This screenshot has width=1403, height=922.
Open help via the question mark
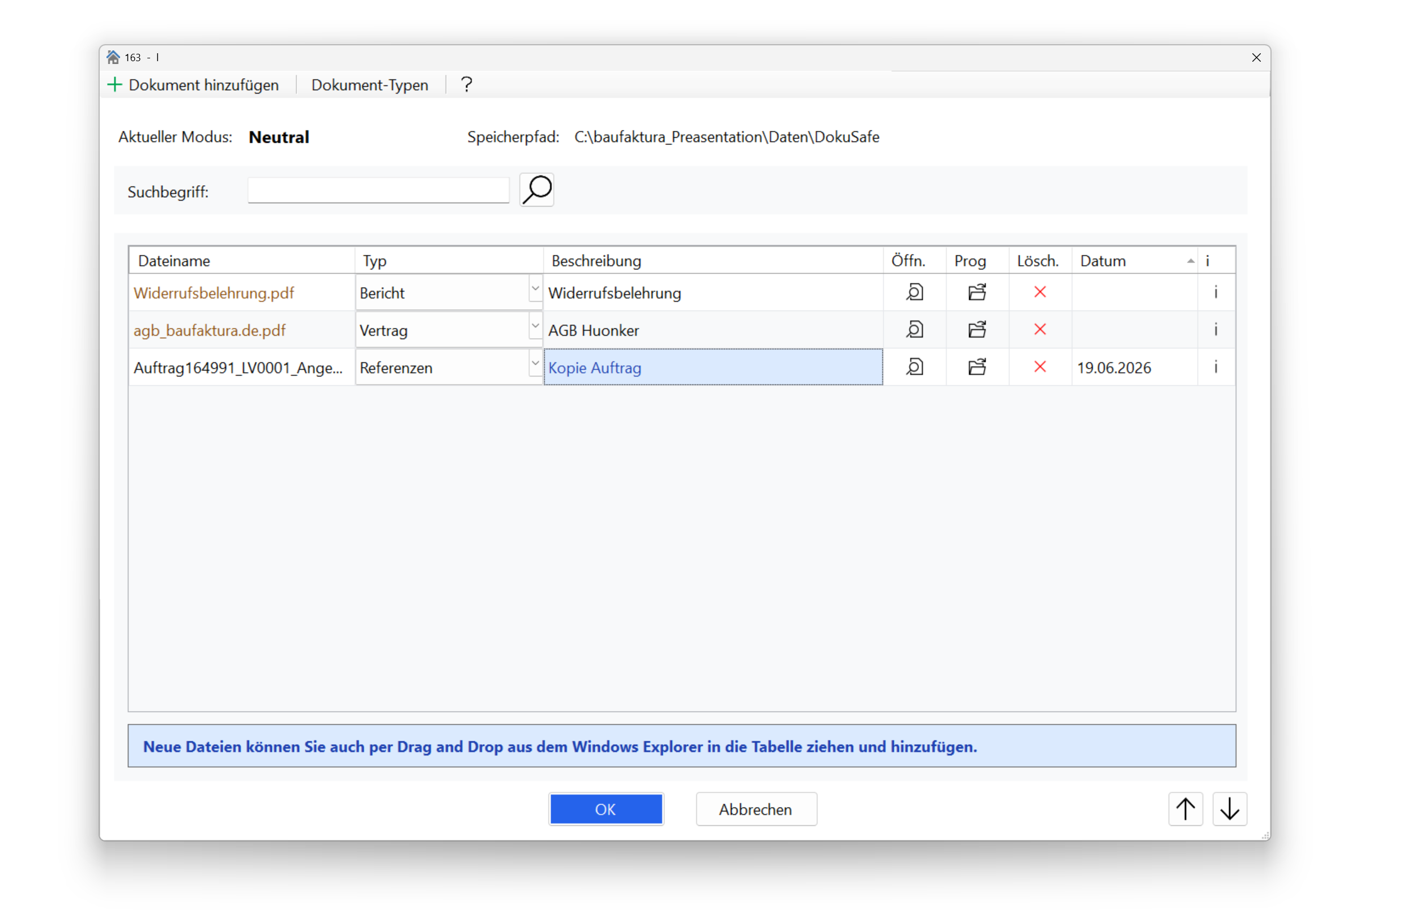pyautogui.click(x=466, y=85)
